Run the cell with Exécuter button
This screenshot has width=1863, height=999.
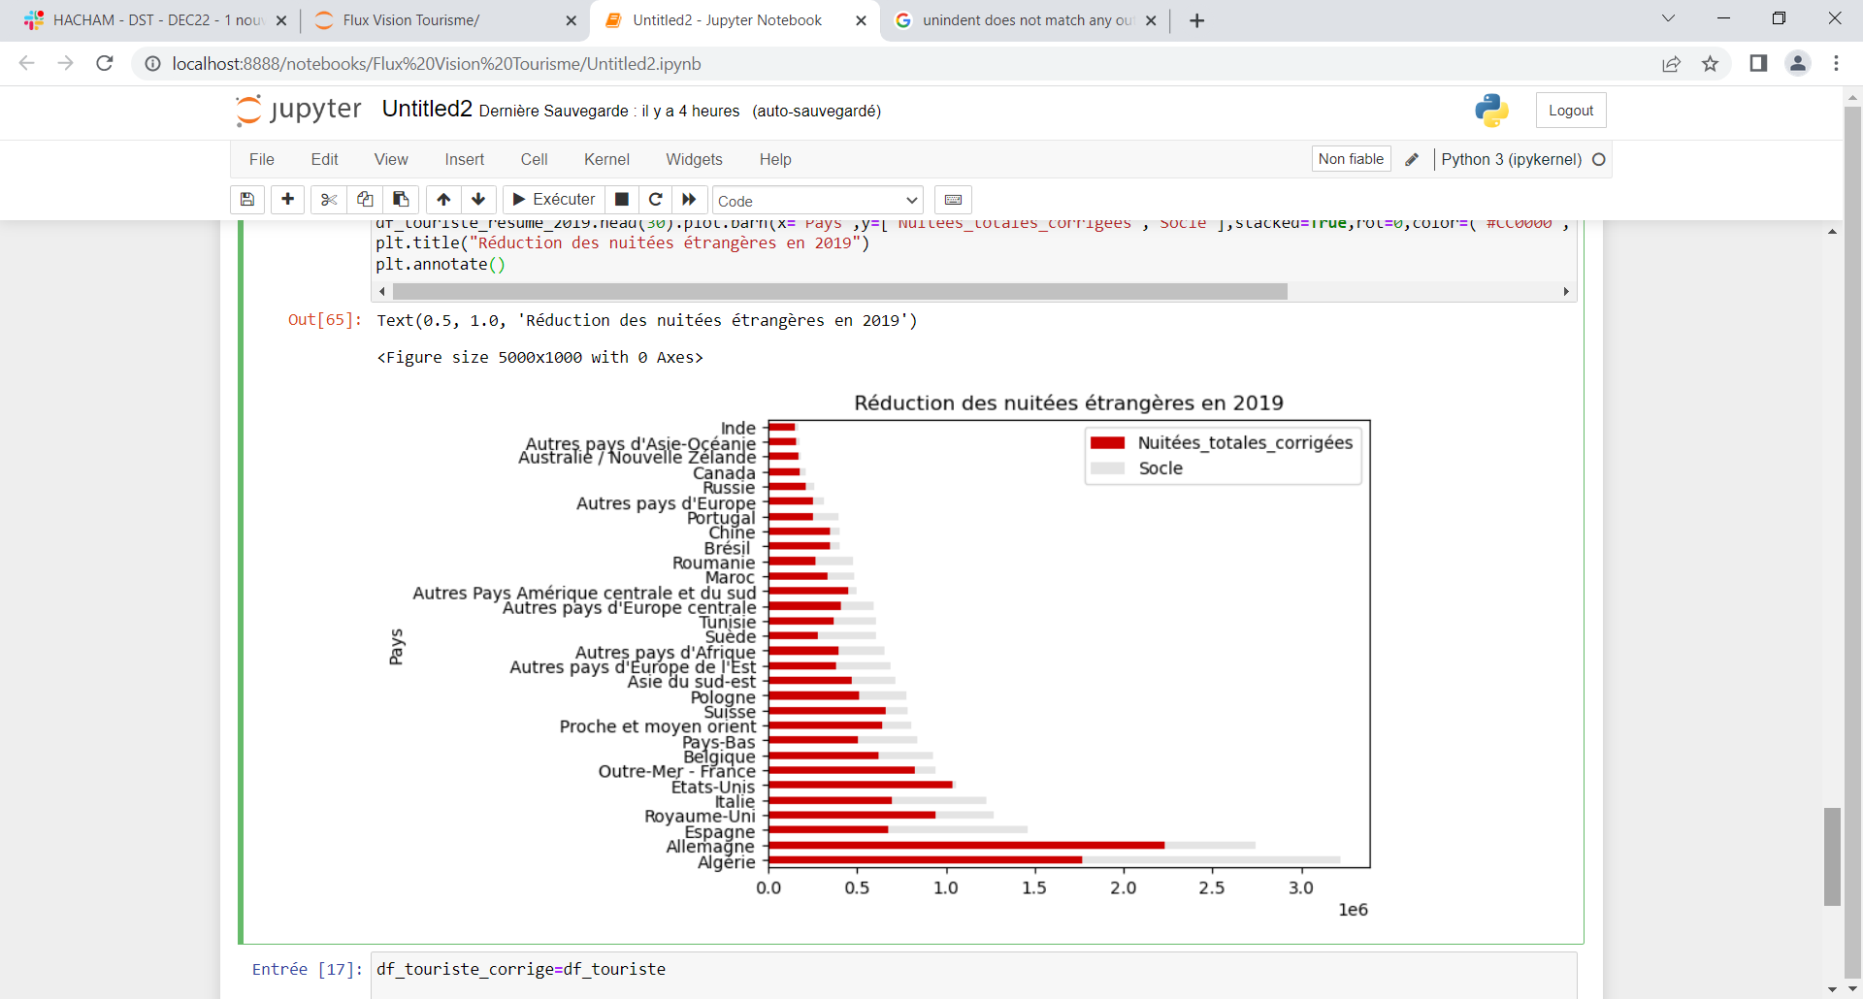554,200
